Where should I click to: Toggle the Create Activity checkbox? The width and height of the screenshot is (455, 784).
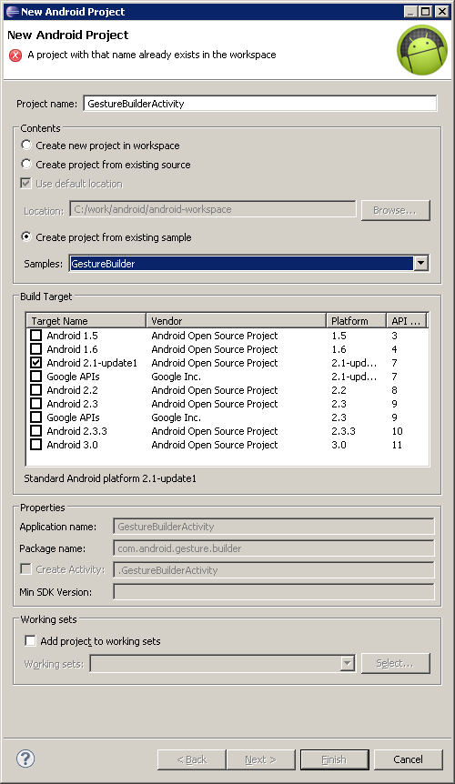tap(25, 569)
